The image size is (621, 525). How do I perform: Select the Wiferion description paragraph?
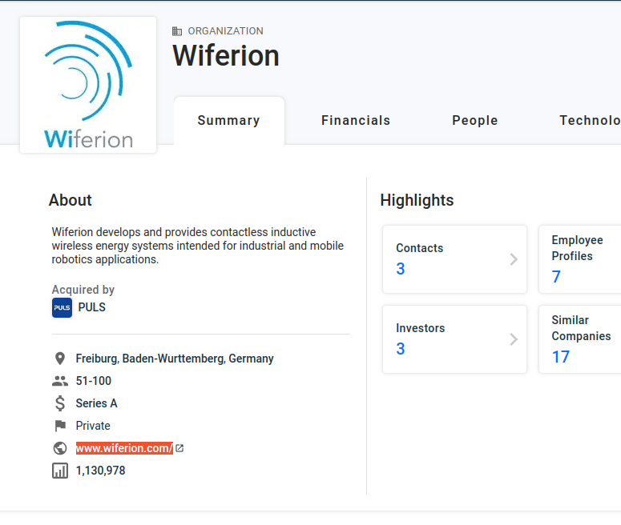coord(198,246)
